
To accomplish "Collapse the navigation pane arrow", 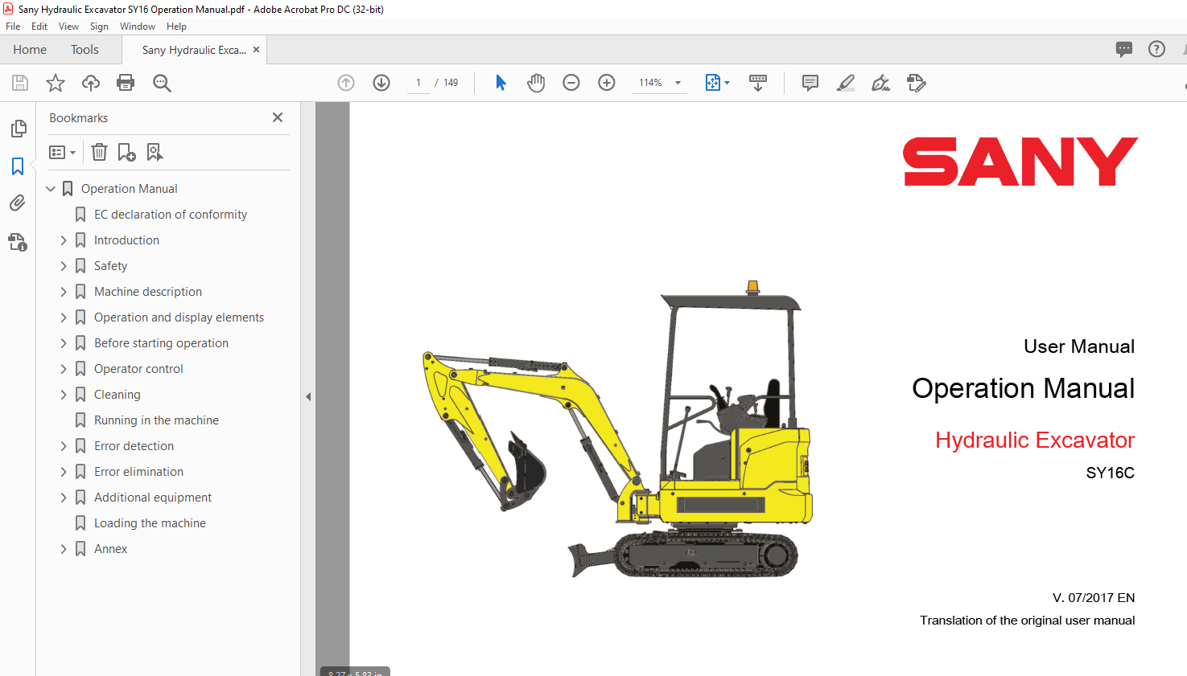I will pyautogui.click(x=308, y=396).
